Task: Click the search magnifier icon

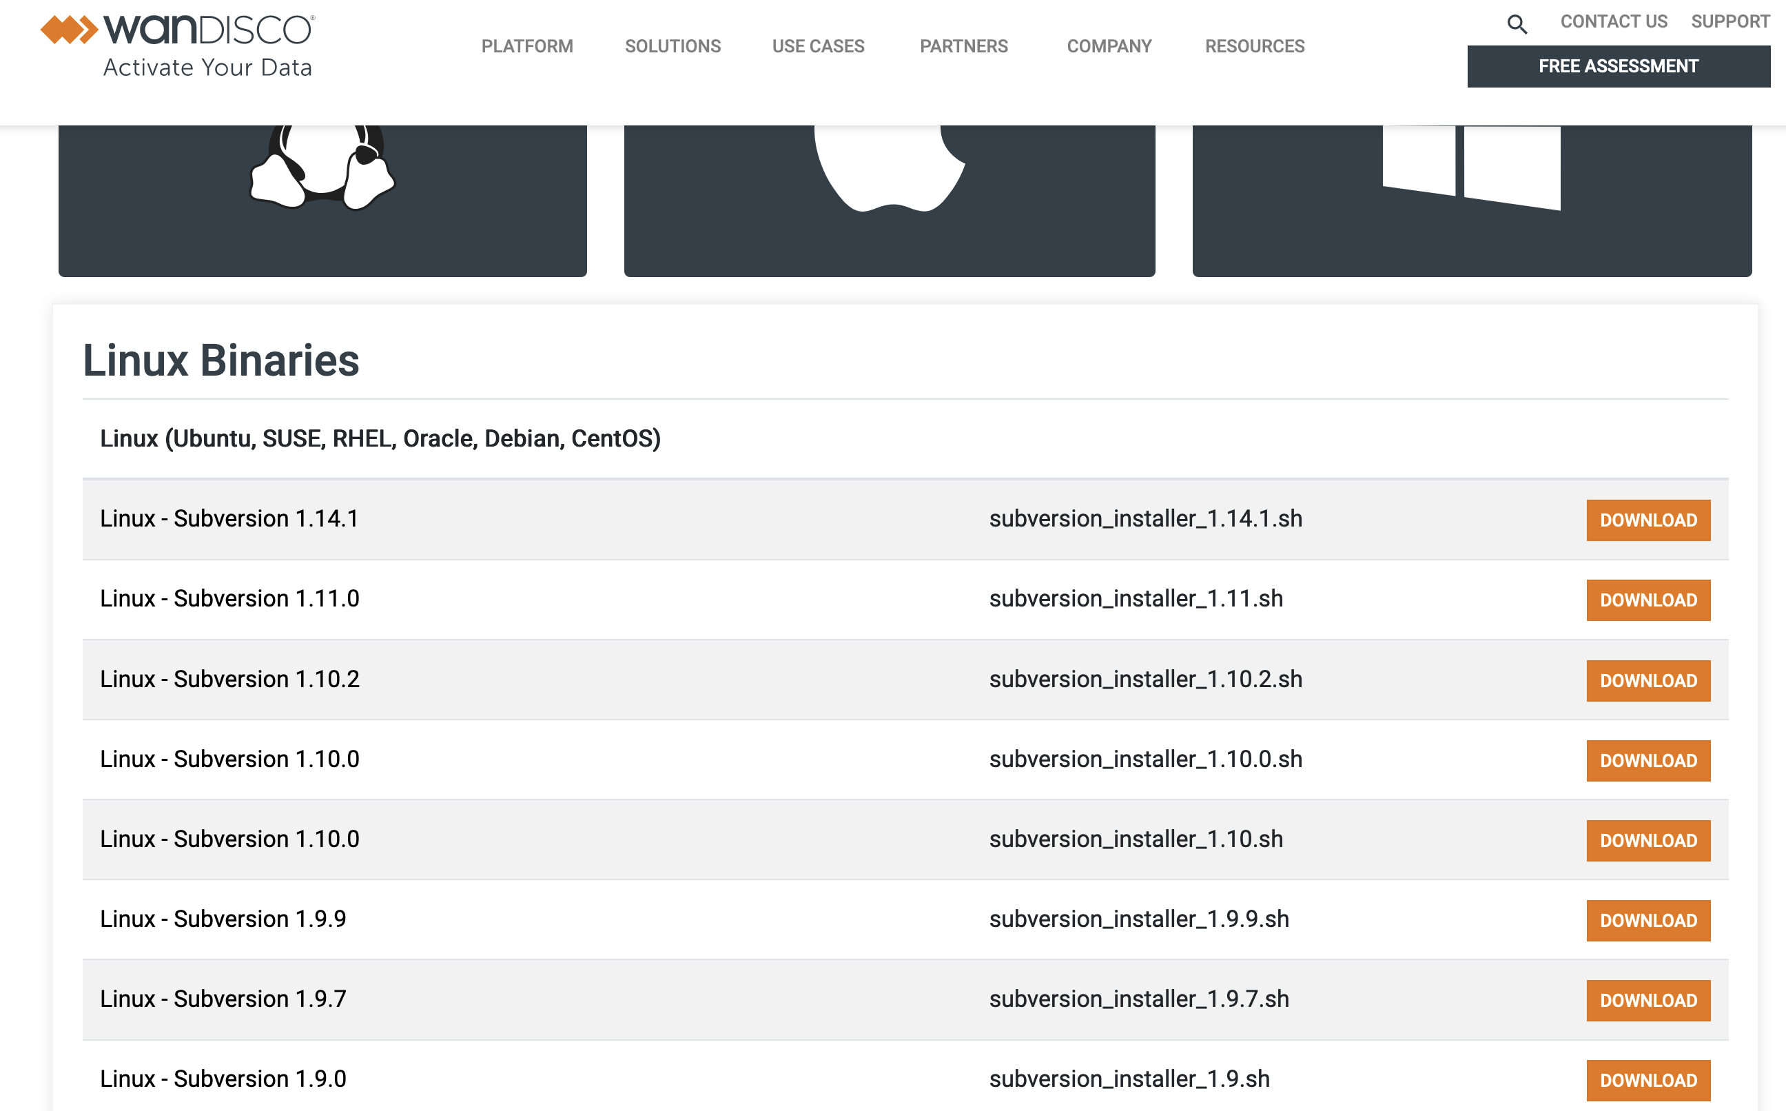Action: coord(1517,24)
